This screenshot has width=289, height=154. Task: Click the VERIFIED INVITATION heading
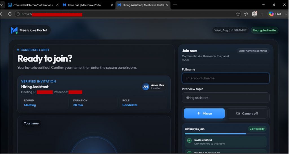pos(38,81)
